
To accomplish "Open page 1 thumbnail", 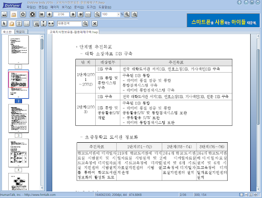I will (18, 50).
